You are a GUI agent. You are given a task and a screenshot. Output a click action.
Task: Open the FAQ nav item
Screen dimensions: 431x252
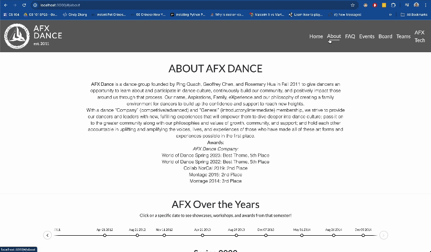point(350,36)
